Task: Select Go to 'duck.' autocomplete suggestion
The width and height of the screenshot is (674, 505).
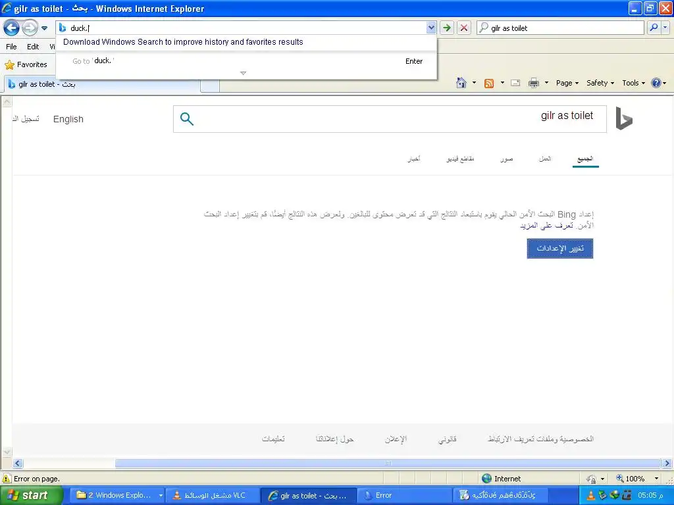Action: (x=246, y=61)
